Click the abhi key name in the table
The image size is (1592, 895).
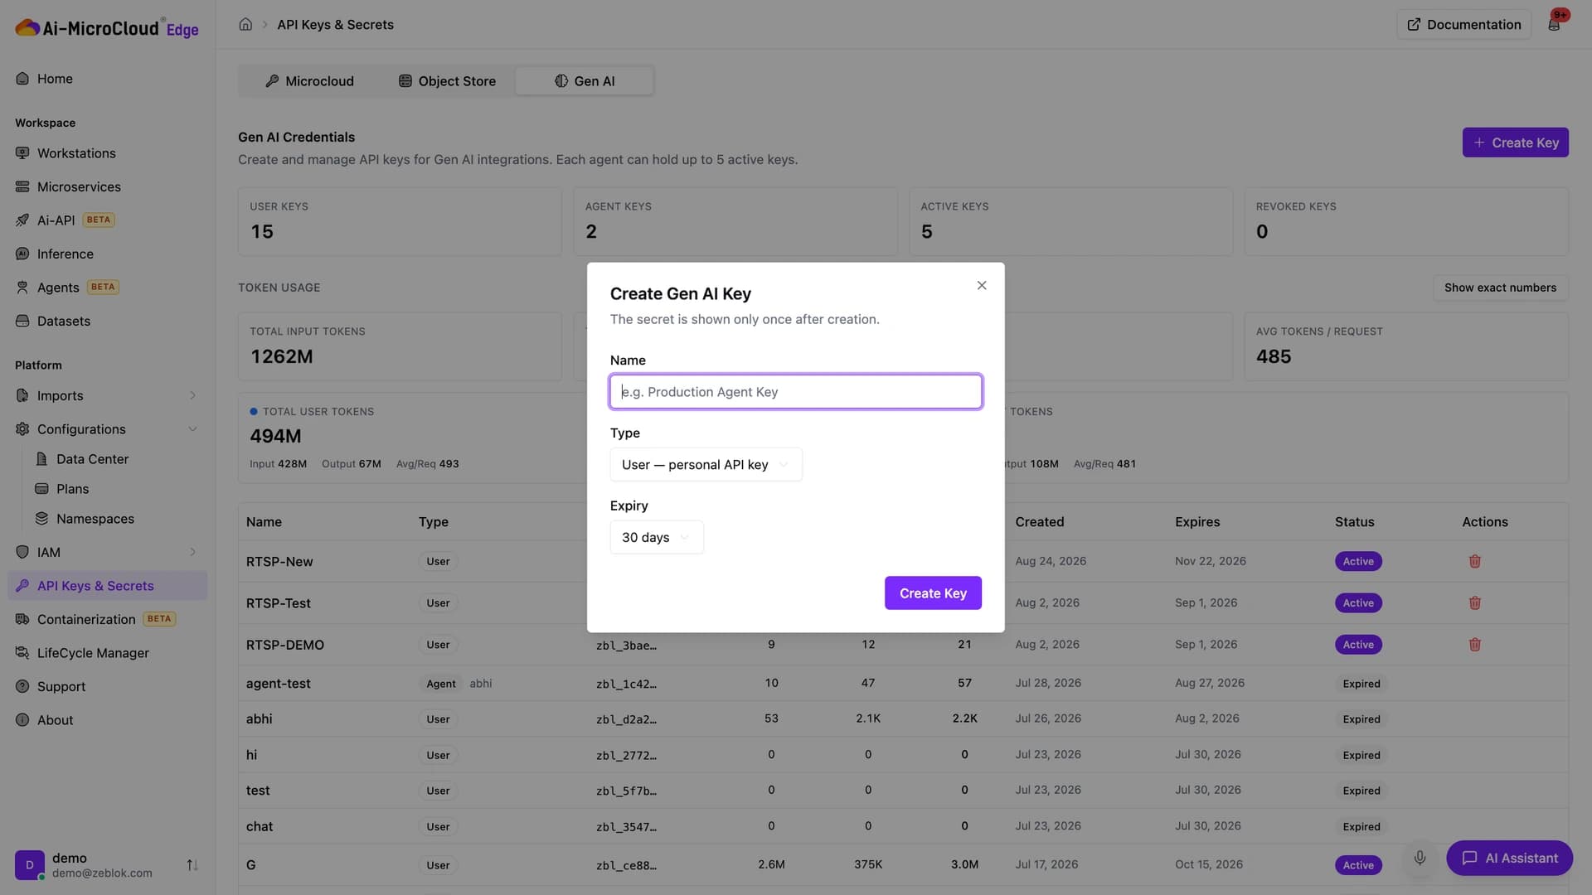[260, 719]
